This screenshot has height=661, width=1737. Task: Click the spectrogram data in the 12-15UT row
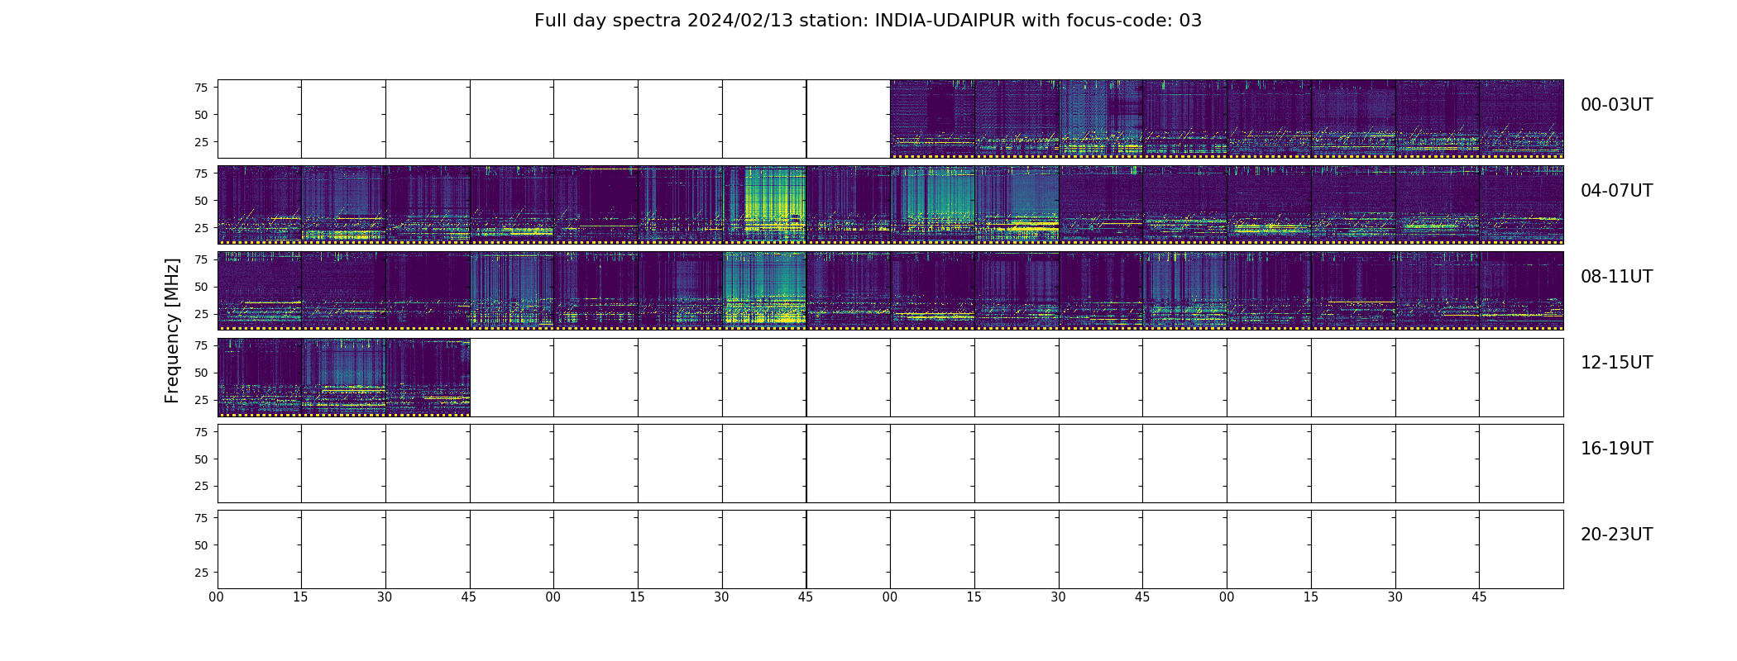coord(343,378)
